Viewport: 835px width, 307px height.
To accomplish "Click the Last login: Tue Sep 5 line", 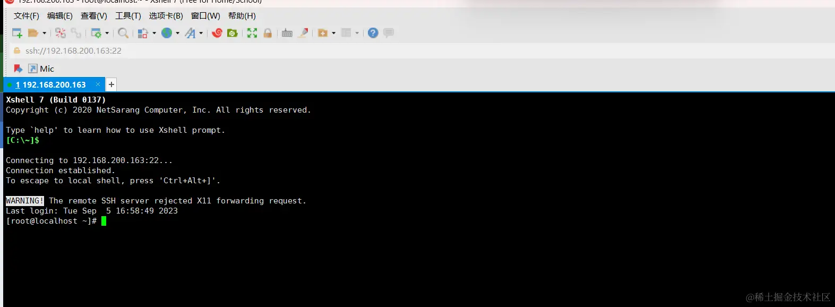I will coord(92,211).
